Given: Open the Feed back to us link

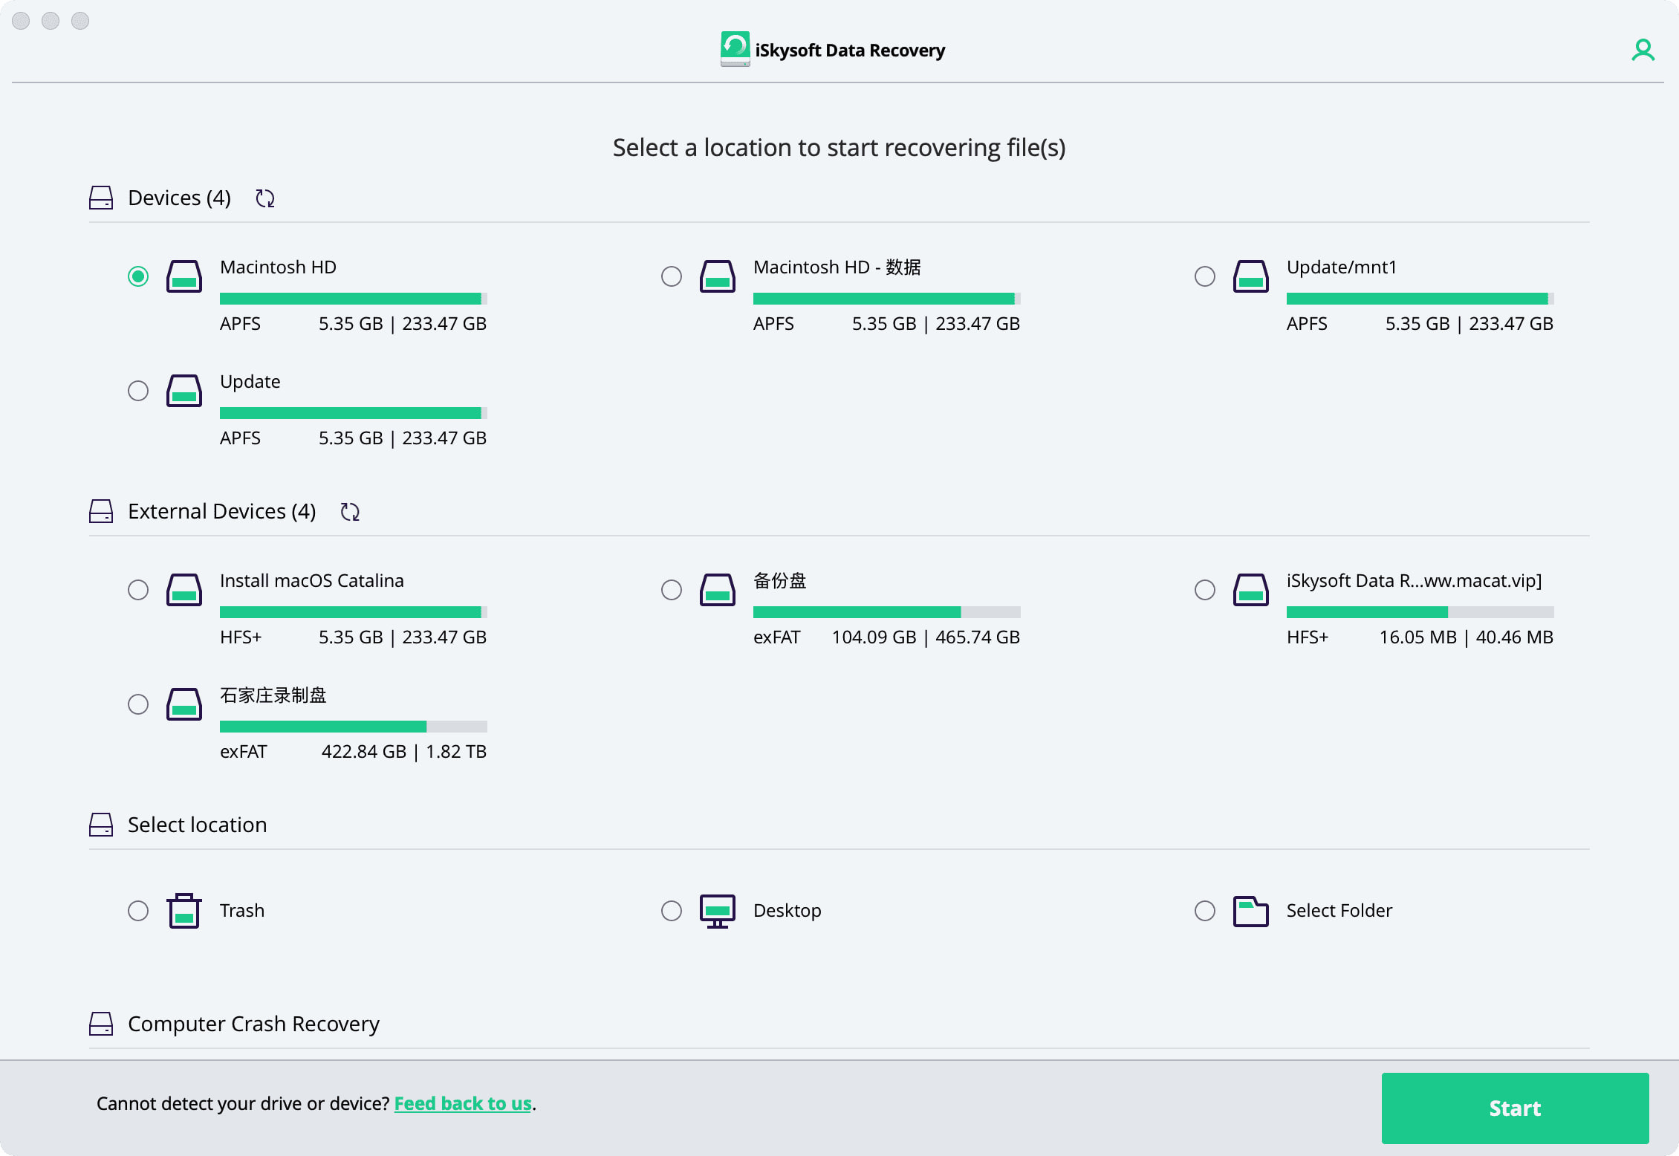Looking at the screenshot, I should (462, 1104).
